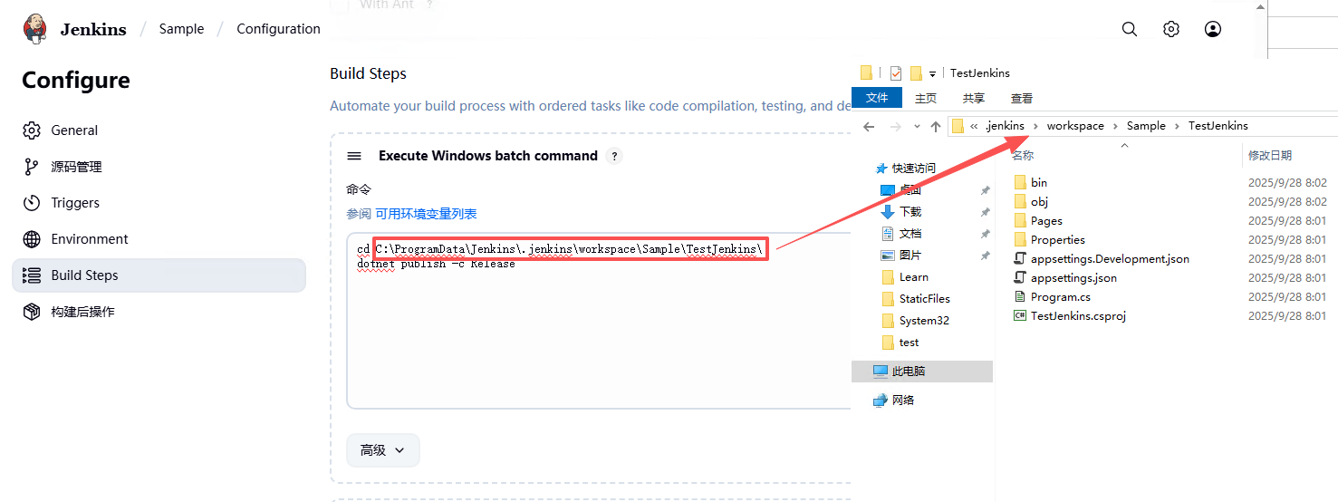This screenshot has height=502, width=1338.
Task: Click the 网络 network icon
Action: point(880,401)
